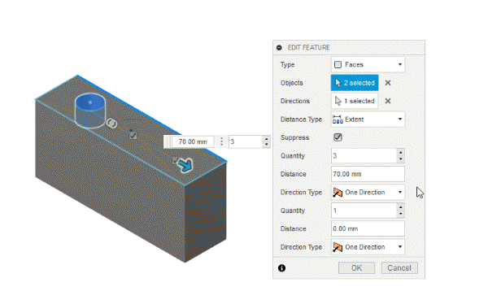Click the Extent icon in Distance Type
Viewport: 488px width, 304px height.
(338, 119)
